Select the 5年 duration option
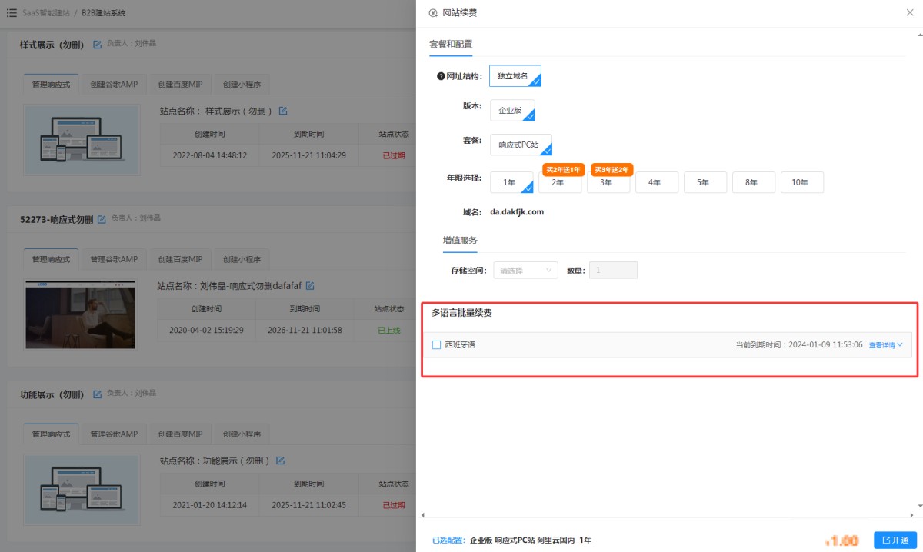The image size is (923, 552). tap(705, 182)
